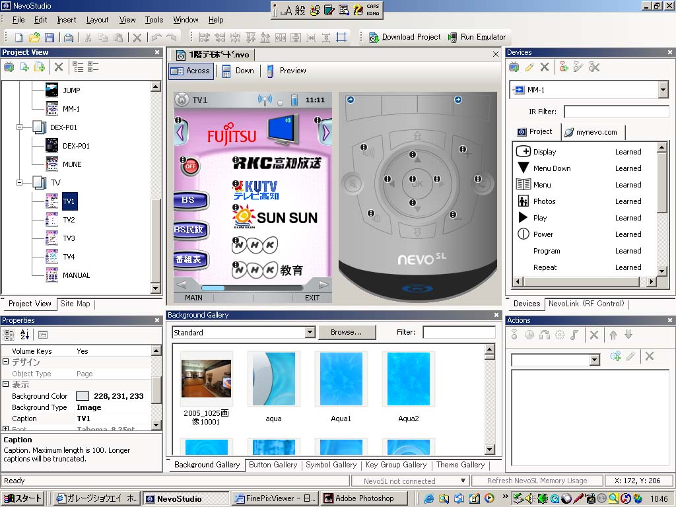Switch to the Theme Gallery tab
Viewport: 676px width, 507px height.
(460, 465)
